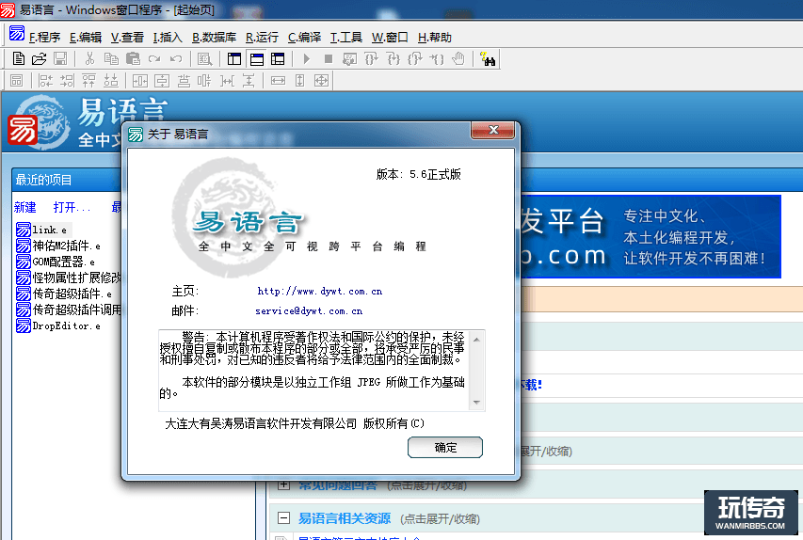This screenshot has height=540, width=803.
Task: Click the 确定 button in About dialog
Action: click(x=445, y=448)
